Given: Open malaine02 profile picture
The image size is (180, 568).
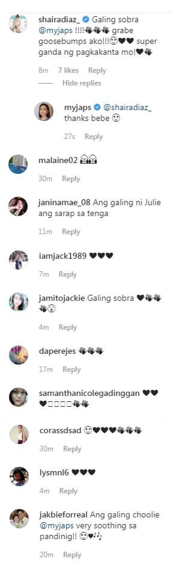Looking at the screenshot, I should tap(18, 164).
